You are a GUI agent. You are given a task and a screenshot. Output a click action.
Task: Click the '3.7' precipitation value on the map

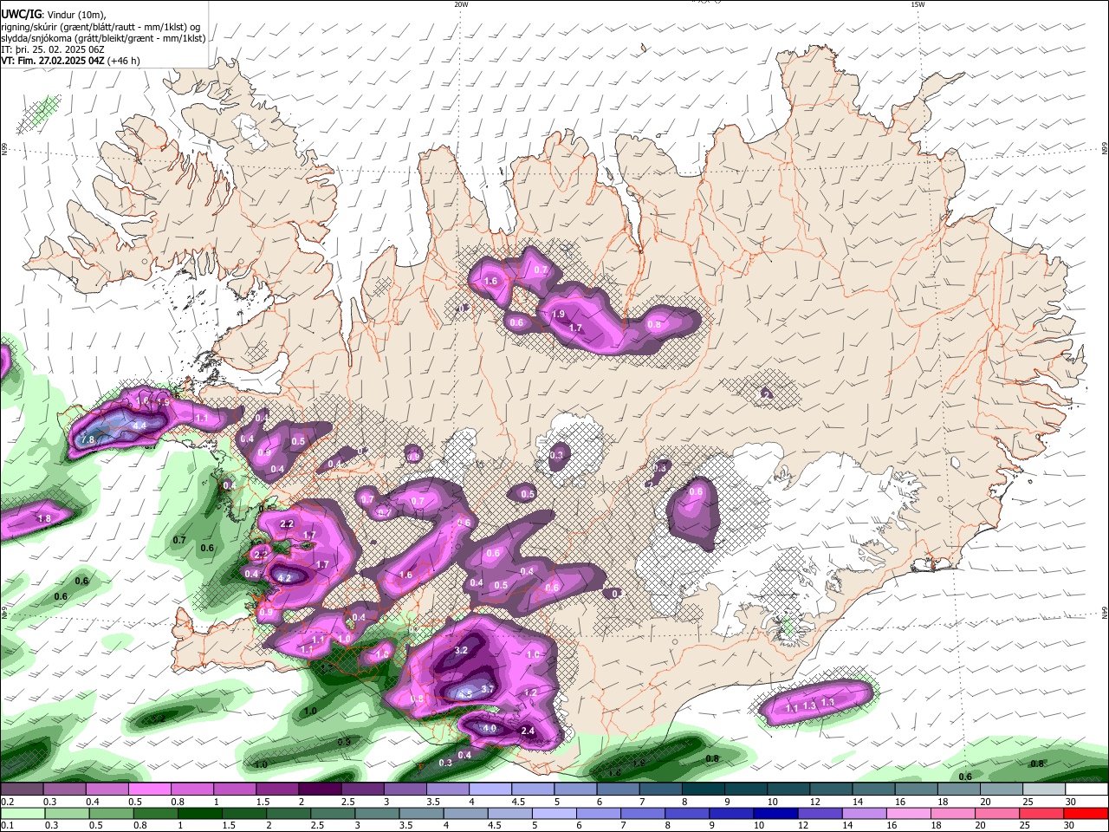[487, 689]
